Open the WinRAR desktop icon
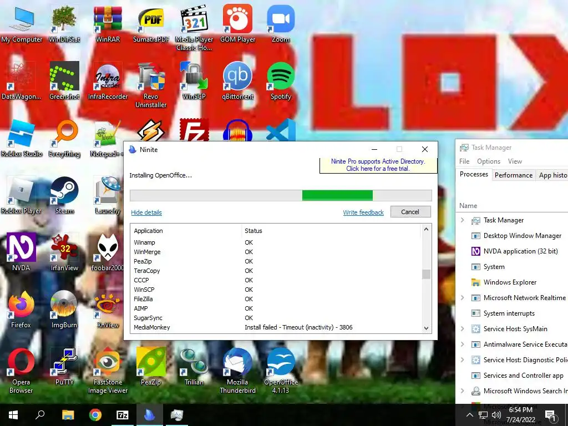This screenshot has width=568, height=426. [x=108, y=23]
